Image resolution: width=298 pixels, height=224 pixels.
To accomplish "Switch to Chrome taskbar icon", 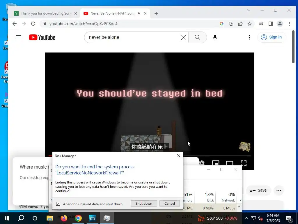I will click(78, 218).
